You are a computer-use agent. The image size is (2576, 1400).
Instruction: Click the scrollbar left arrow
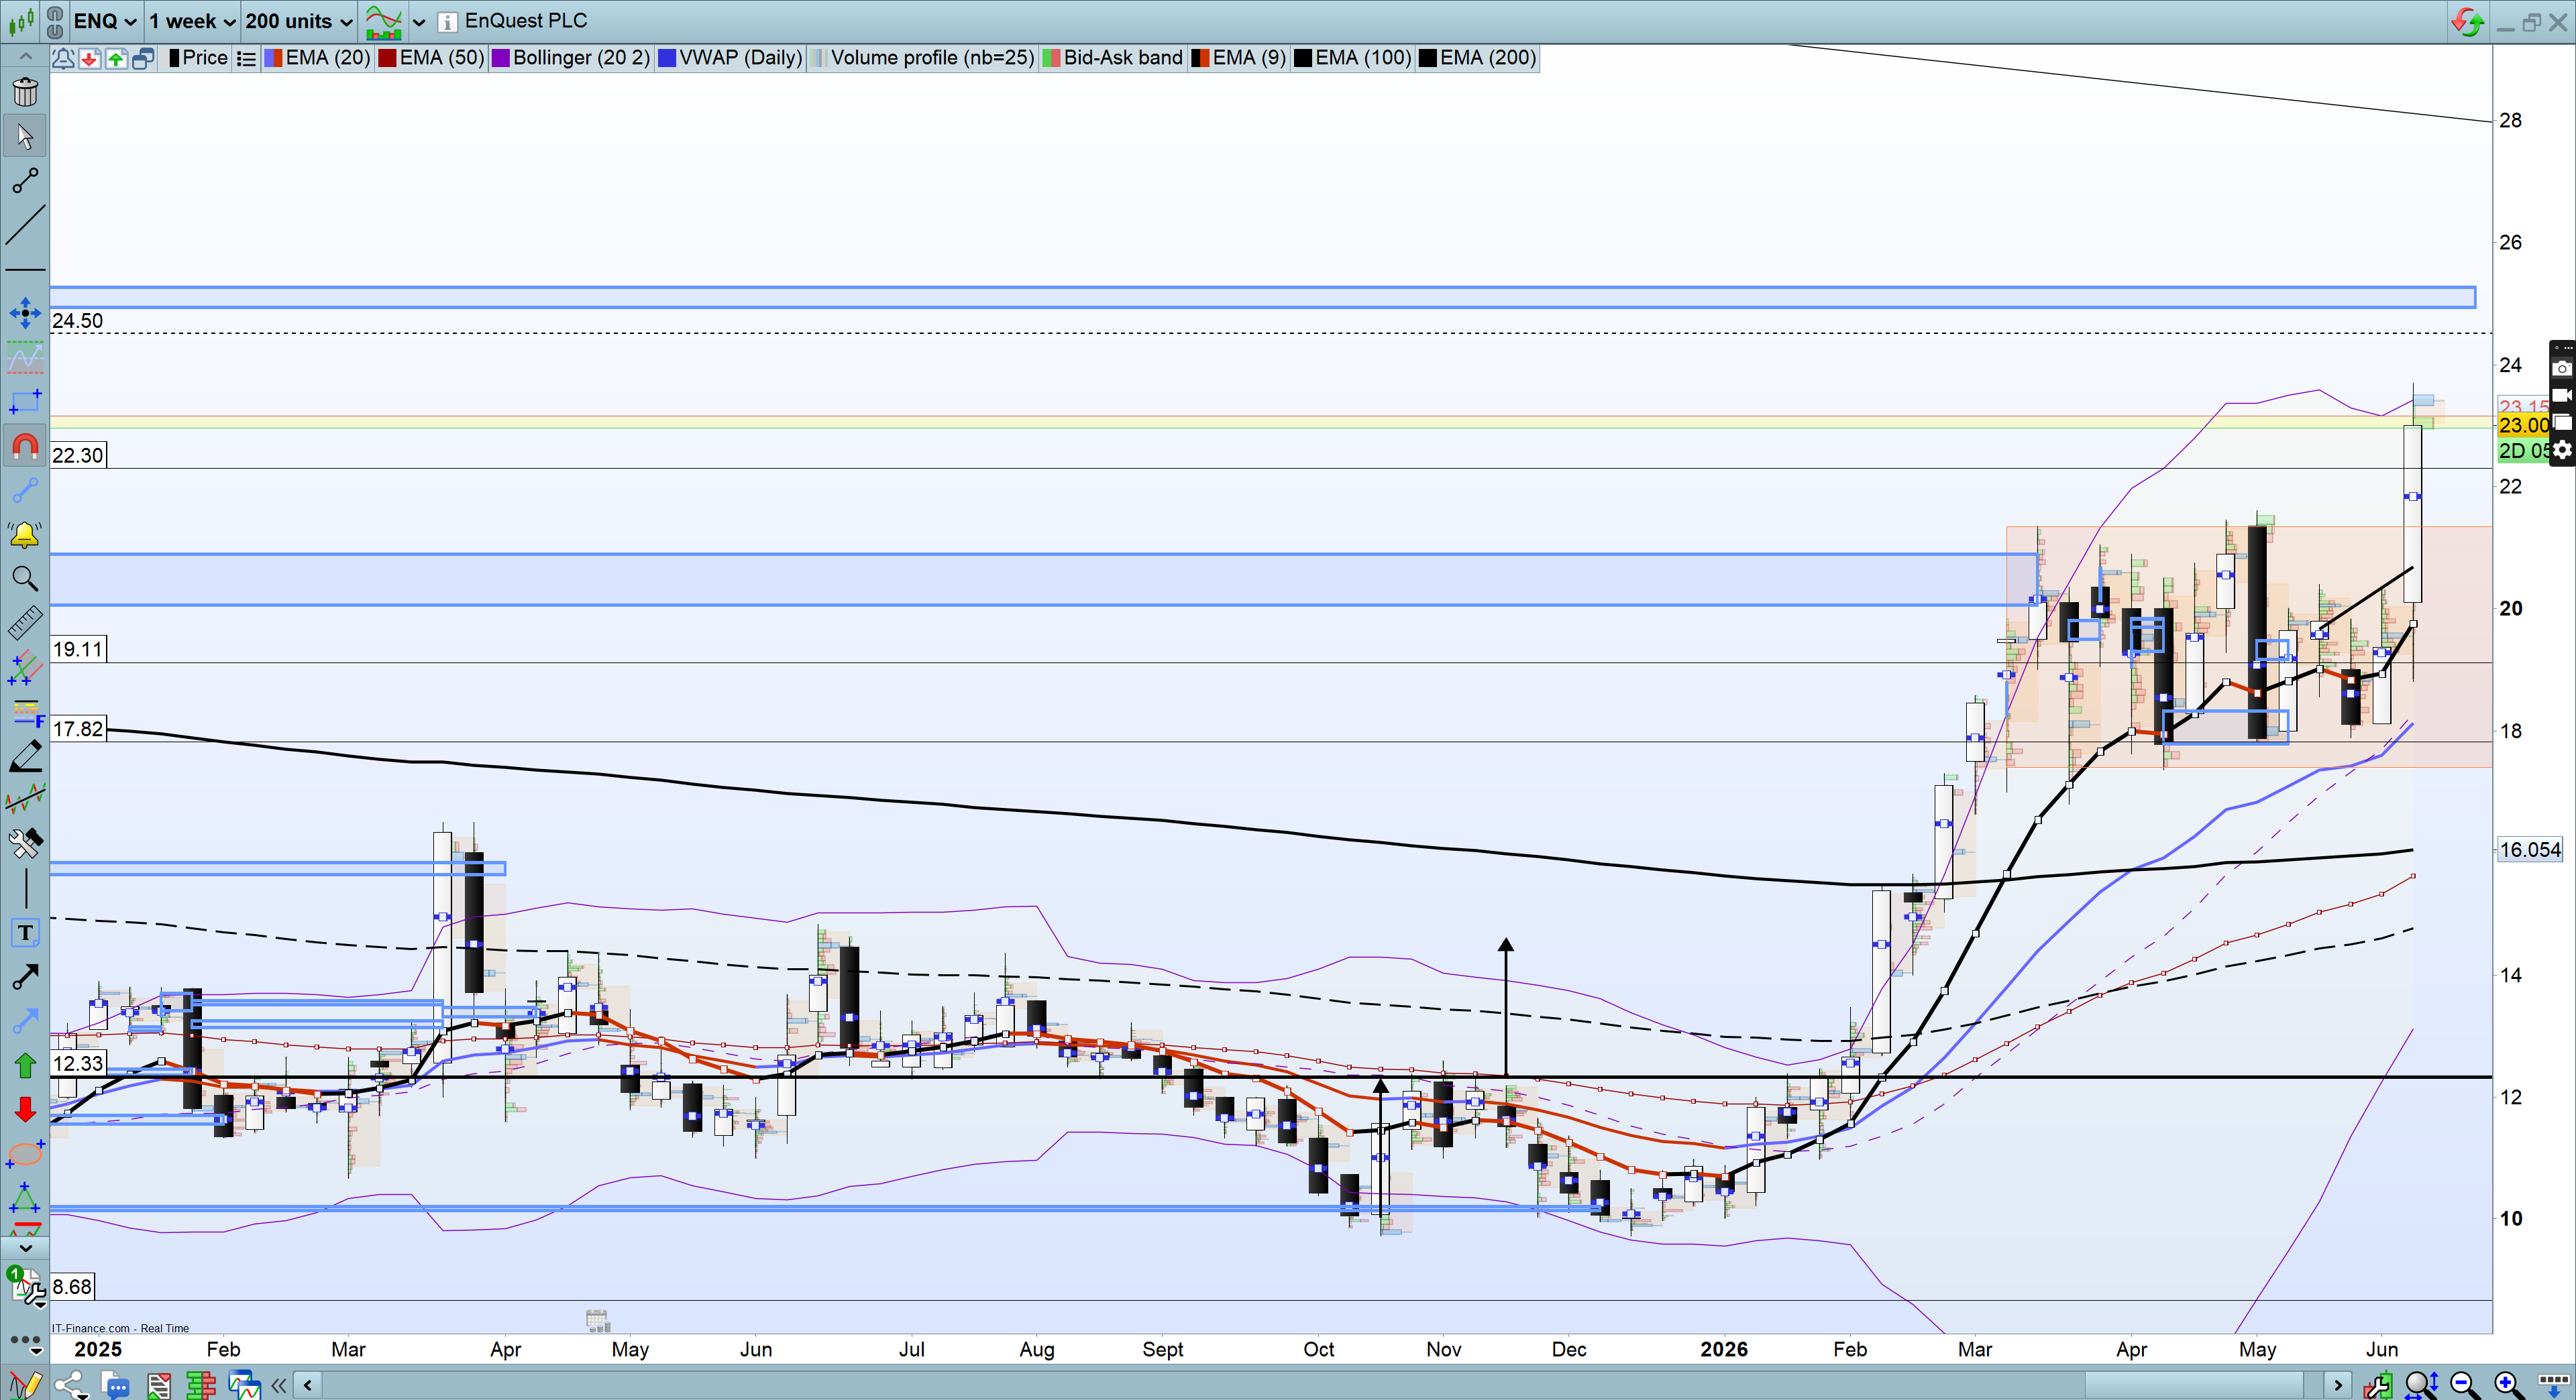click(308, 1385)
